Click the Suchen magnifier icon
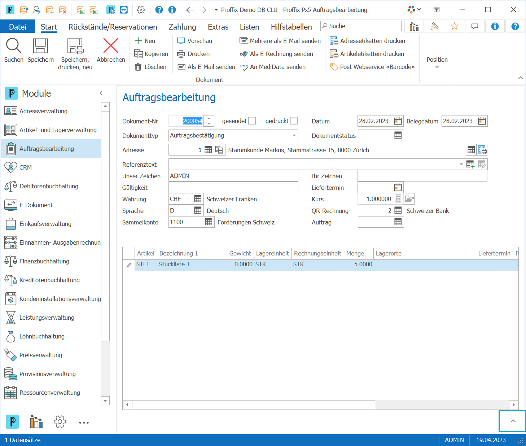Viewport: 526px width, 446px height. click(x=14, y=46)
